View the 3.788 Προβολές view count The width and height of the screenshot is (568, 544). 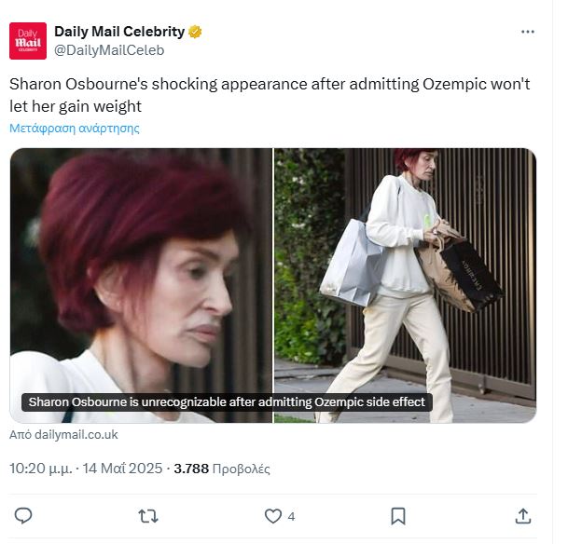(222, 469)
